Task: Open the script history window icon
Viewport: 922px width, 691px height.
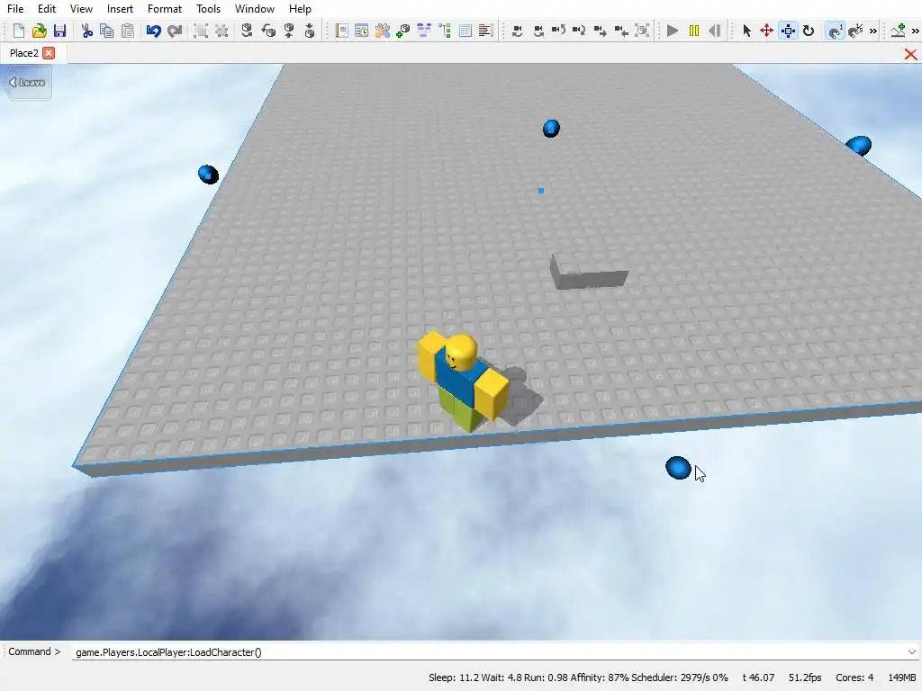Action: coord(362,31)
